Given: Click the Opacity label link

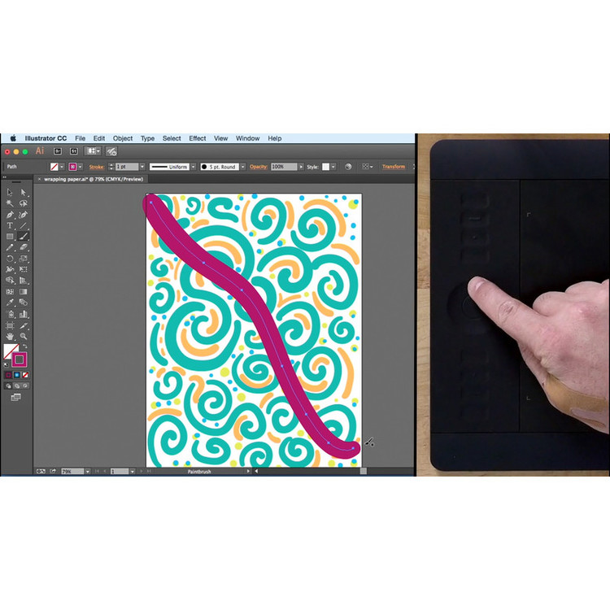Looking at the screenshot, I should click(x=259, y=167).
